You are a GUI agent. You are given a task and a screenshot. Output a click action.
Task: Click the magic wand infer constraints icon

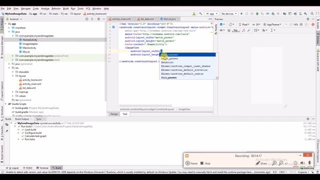248,30
